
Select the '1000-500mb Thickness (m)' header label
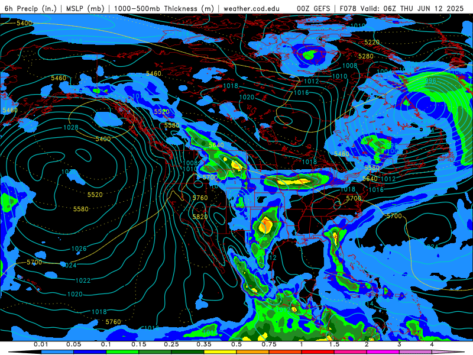(x=164, y=8)
